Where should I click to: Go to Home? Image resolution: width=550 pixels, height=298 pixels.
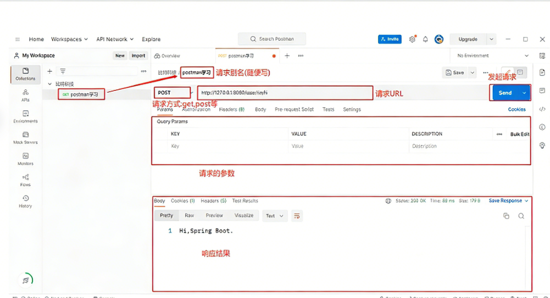(37, 39)
